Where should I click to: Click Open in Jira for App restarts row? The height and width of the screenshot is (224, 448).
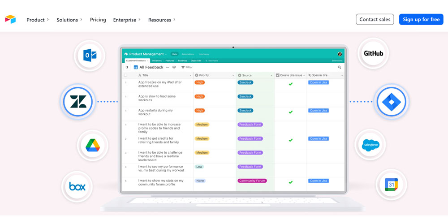pos(318,110)
